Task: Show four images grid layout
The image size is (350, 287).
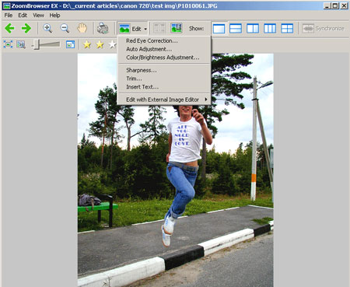Action: click(287, 29)
